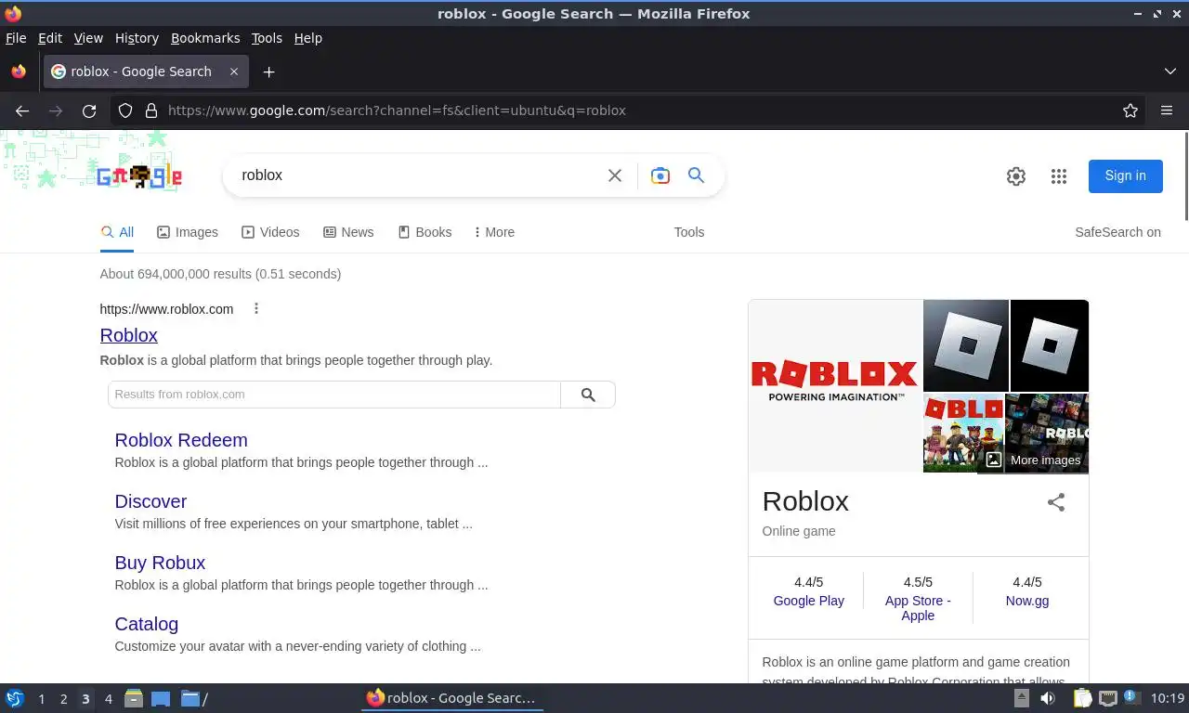Expand the More search categories dropdown

pyautogui.click(x=494, y=232)
